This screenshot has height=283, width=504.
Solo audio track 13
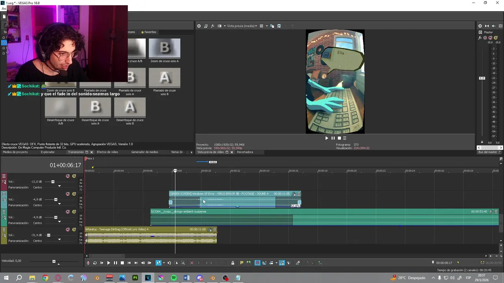point(74,176)
